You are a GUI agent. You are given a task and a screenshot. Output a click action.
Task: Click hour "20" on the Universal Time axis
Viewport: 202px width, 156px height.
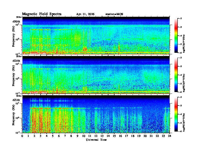click(x=145, y=136)
